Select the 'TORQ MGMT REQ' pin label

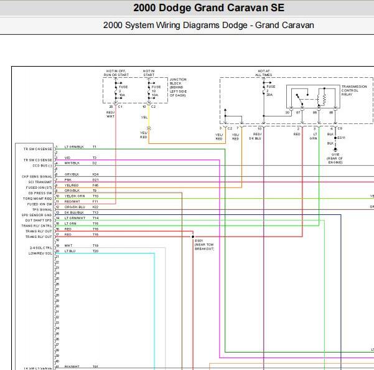coord(37,199)
